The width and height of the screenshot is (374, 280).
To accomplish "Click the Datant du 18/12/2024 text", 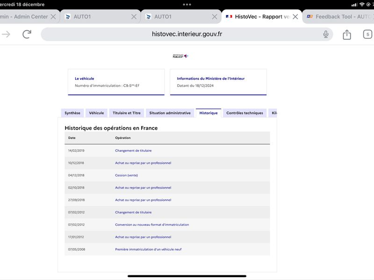I will pos(195,86).
